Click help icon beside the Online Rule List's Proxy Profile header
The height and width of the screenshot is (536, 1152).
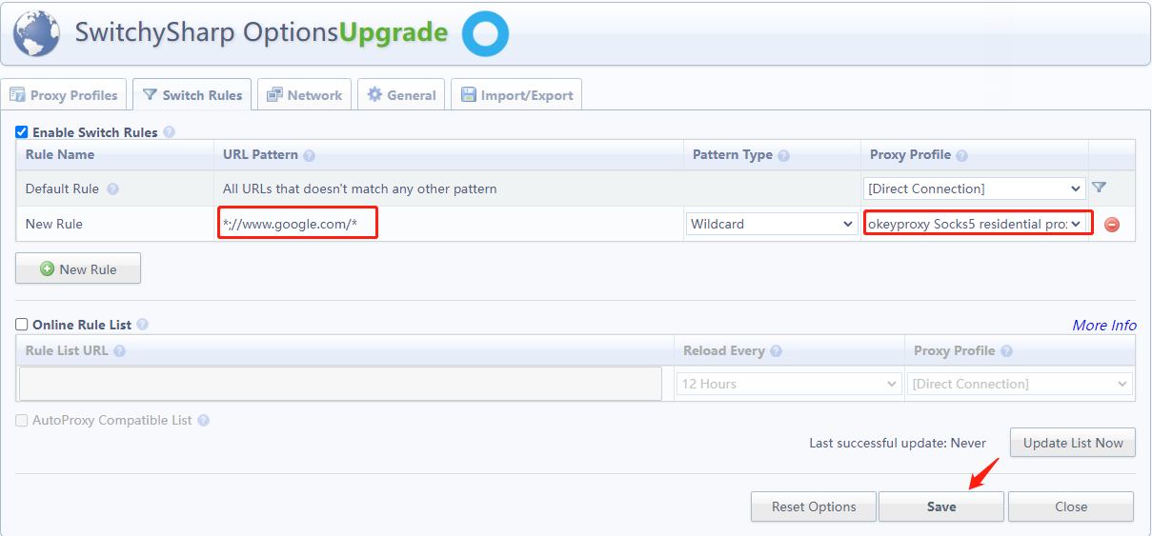pyautogui.click(x=1006, y=350)
